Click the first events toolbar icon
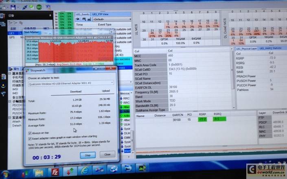Screen dimensions: 287x179 tap(78, 19)
